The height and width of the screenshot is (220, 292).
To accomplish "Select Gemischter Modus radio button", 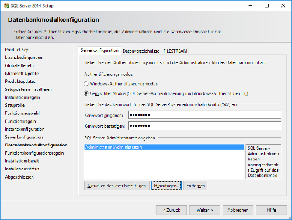I will tap(86, 93).
